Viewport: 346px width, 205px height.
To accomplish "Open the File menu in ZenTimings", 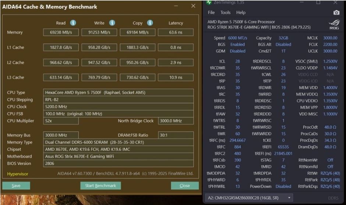I will [x=211, y=13].
